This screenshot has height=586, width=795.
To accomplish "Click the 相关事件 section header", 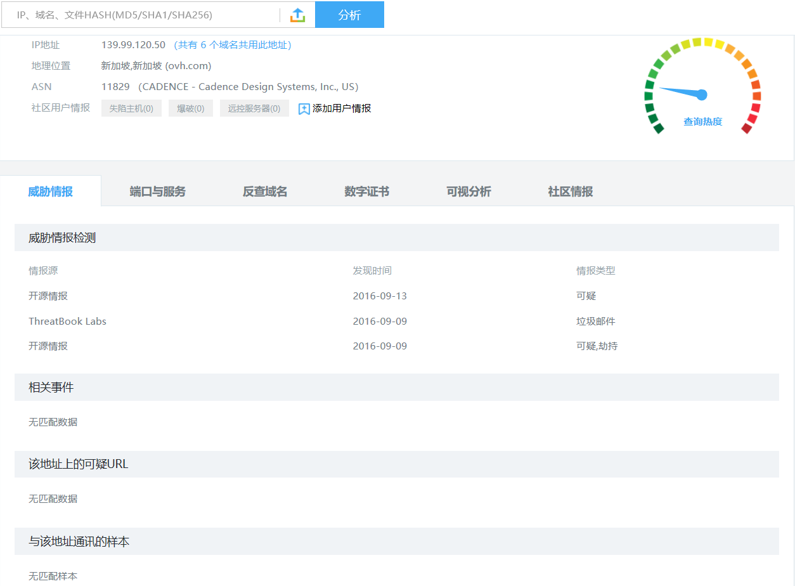I will click(51, 387).
